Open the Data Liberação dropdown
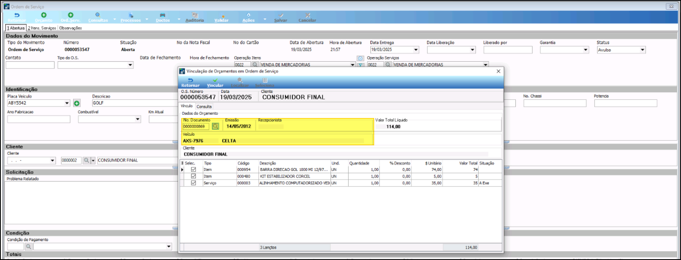 click(x=472, y=50)
